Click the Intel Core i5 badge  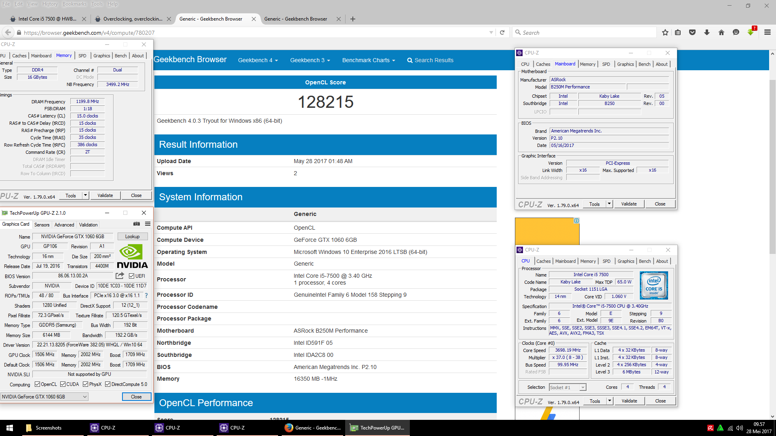(x=654, y=285)
